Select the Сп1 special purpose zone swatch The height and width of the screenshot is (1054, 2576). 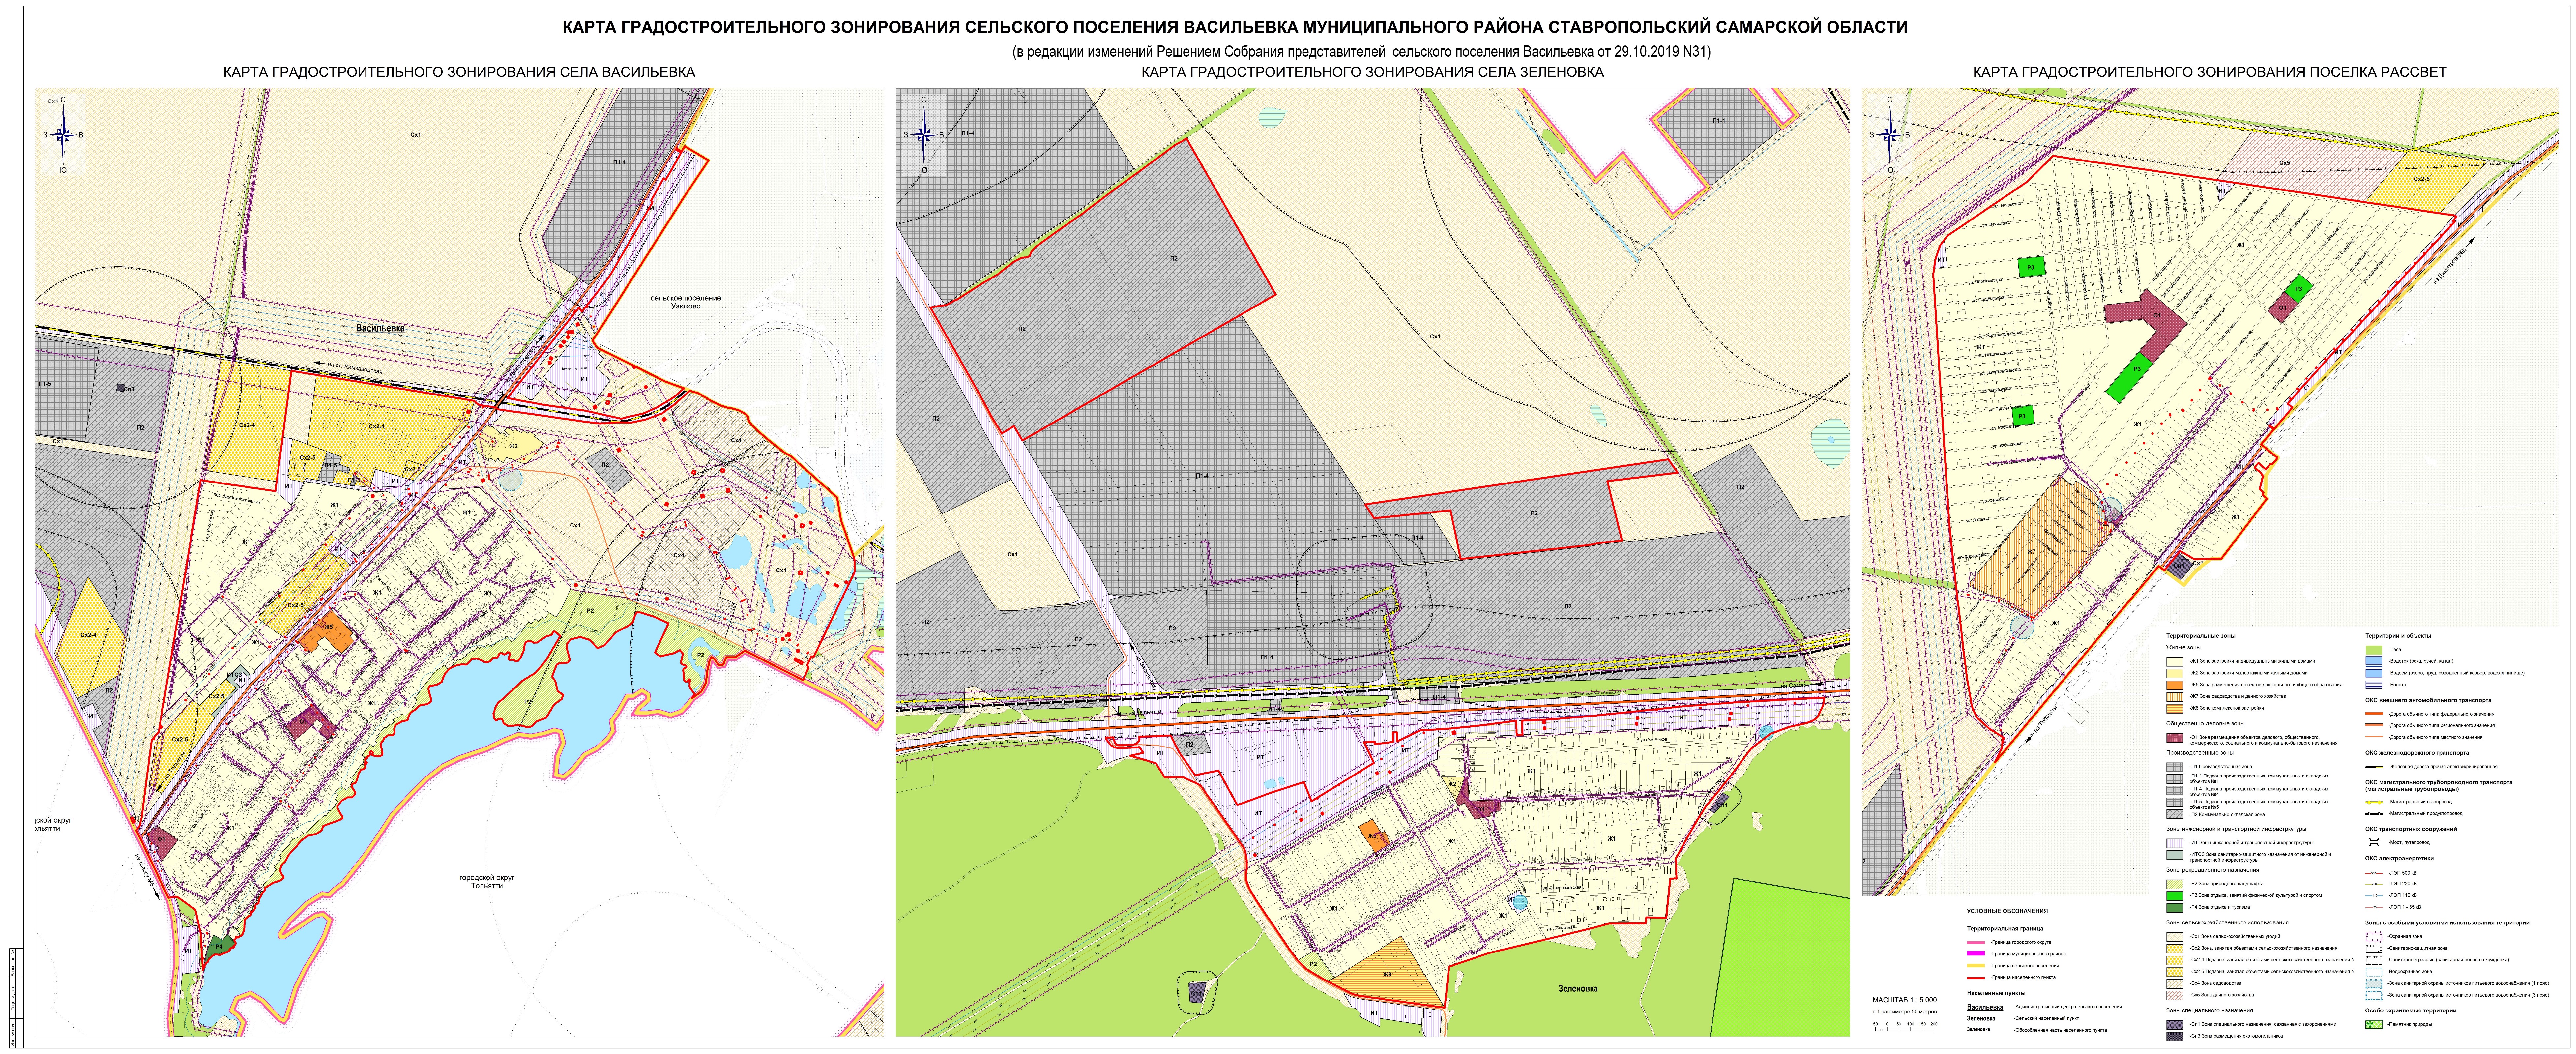2175,1025
